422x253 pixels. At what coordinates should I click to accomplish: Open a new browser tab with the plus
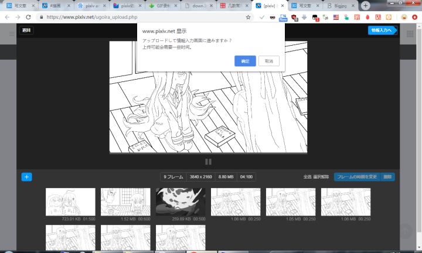click(366, 6)
